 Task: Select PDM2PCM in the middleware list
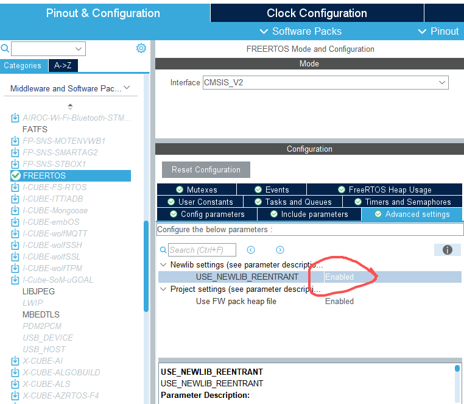point(42,326)
